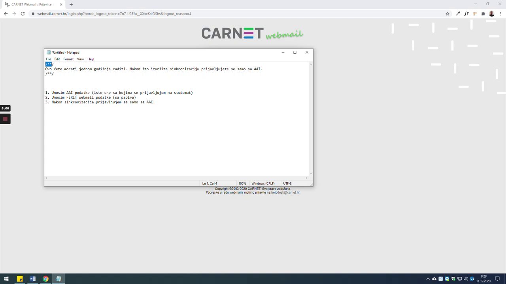Click the UTF-8 encoding status entry
This screenshot has width=506, height=284.
[287, 183]
